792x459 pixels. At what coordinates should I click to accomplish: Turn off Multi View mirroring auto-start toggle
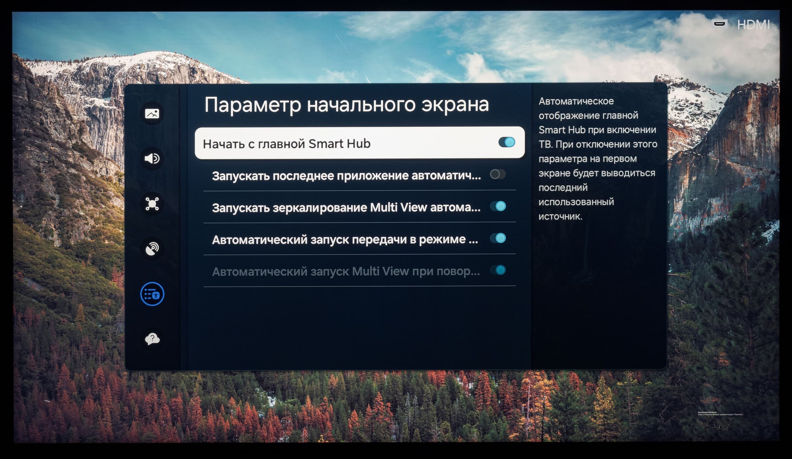(498, 207)
